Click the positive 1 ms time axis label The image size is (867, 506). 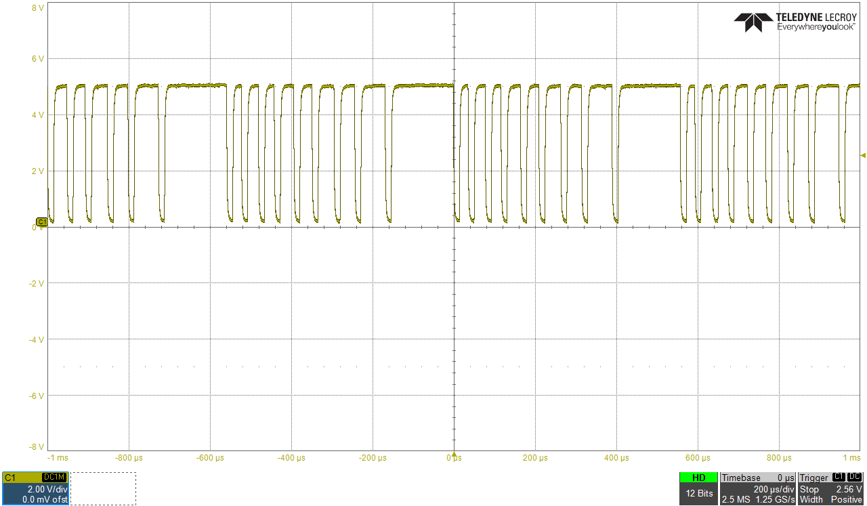[x=851, y=458]
